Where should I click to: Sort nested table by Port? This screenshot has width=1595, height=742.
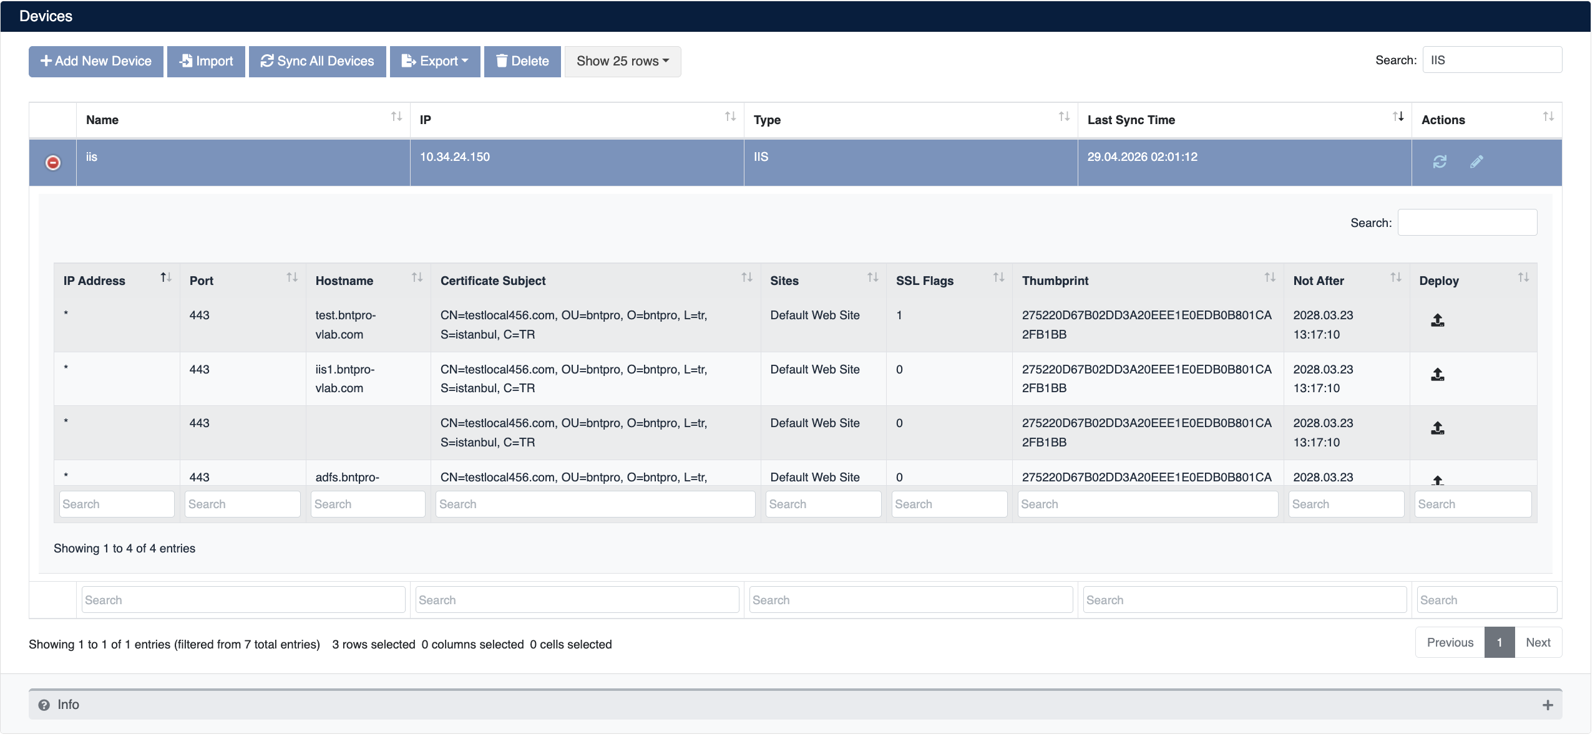243,281
